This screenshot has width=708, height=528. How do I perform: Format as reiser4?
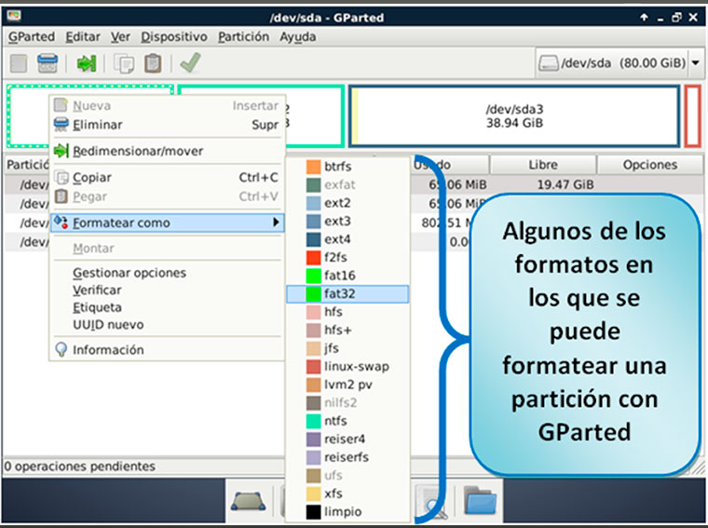click(x=347, y=440)
